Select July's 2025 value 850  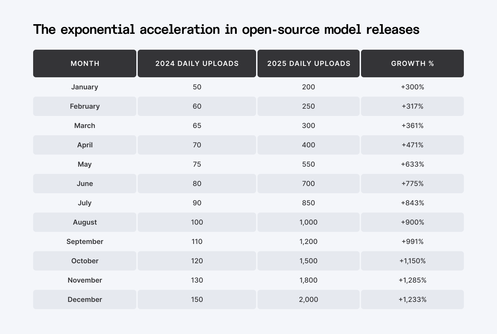click(x=309, y=203)
